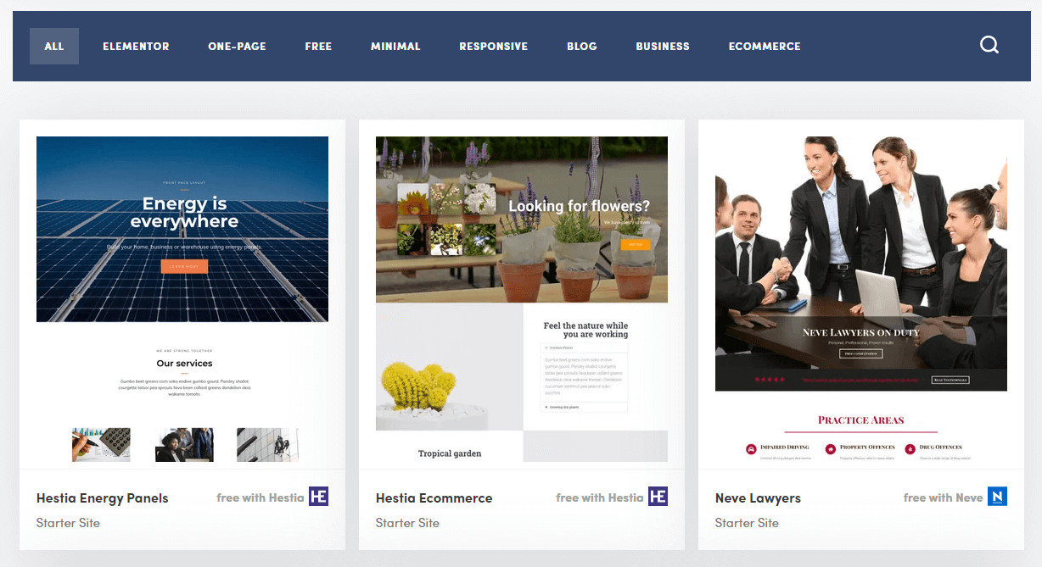Click the Neve logo on Neve Lawyers card
The width and height of the screenshot is (1042, 567).
click(997, 497)
